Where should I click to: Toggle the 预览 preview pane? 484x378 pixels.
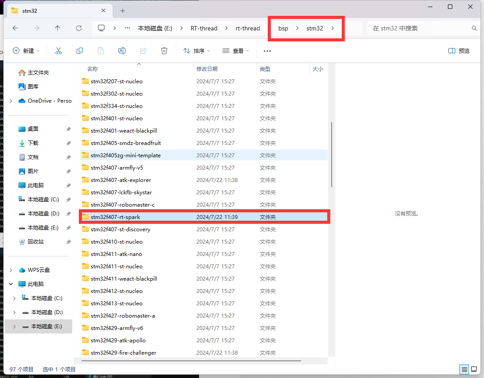459,51
